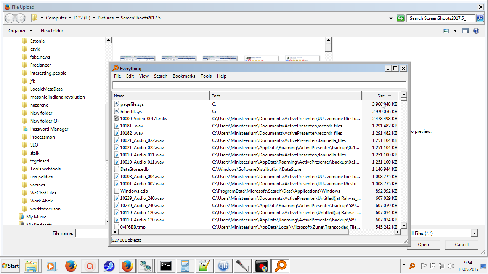488x274 pixels.
Task: Select the Password Manager folder in tree
Action: [x=49, y=129]
